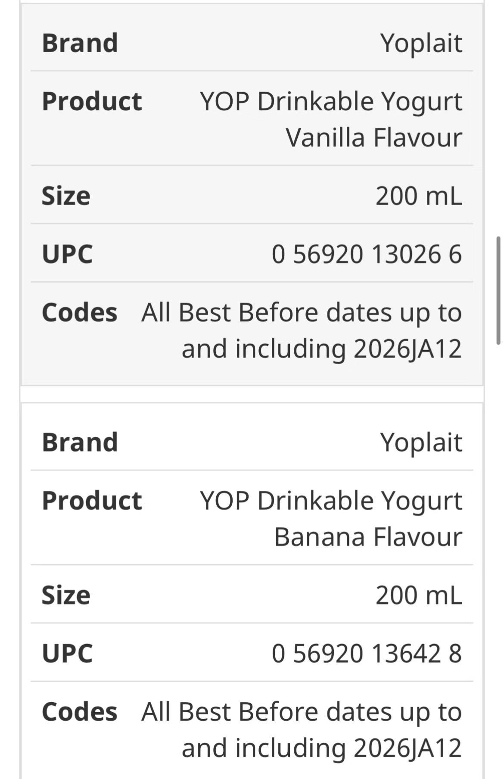Click the Banana Flavour product name
This screenshot has width=504, height=779.
(x=331, y=519)
